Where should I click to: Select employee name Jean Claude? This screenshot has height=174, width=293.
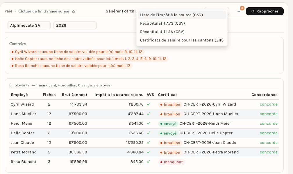22,142
